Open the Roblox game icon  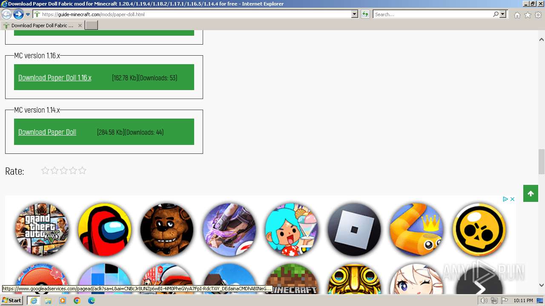354,229
